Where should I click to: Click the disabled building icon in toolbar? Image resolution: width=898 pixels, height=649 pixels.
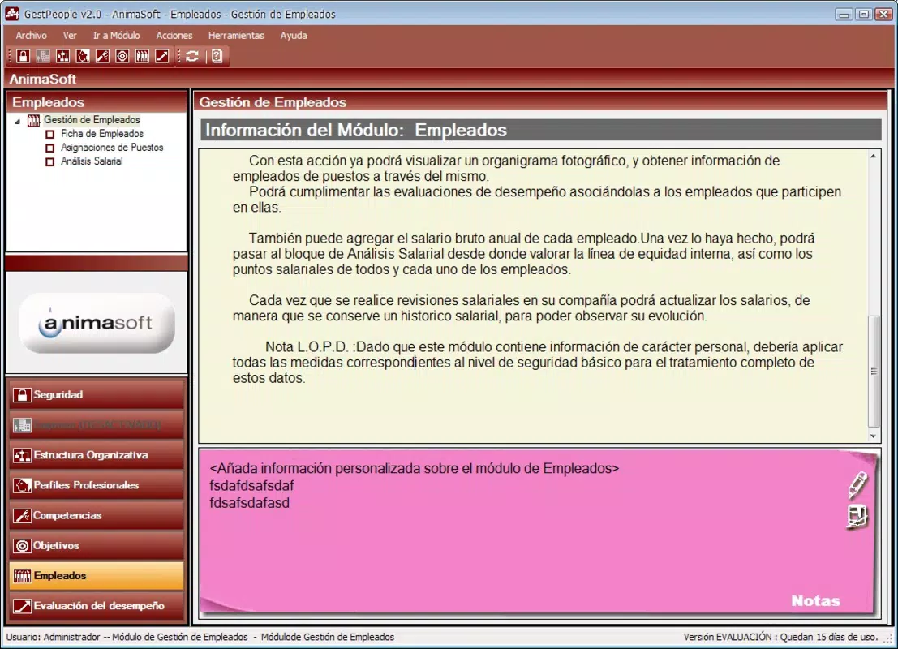click(x=43, y=56)
